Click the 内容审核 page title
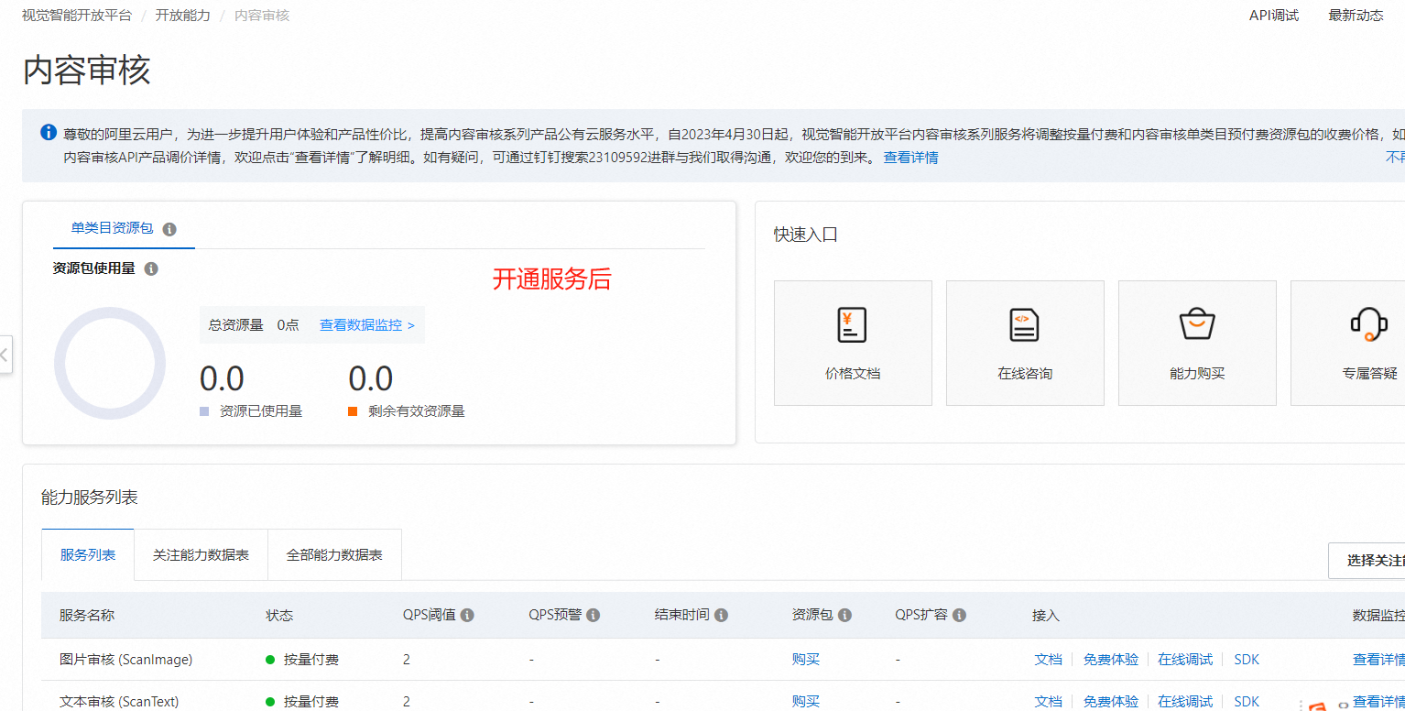Viewport: 1405px width, 711px height. (86, 70)
